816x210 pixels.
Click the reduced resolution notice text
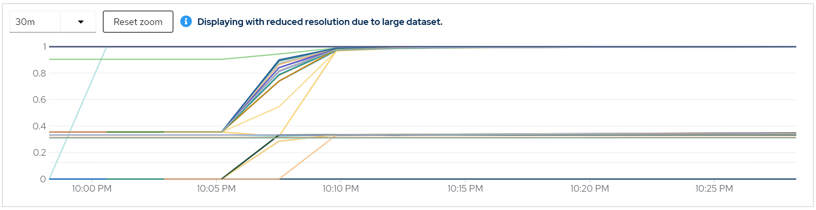[320, 22]
